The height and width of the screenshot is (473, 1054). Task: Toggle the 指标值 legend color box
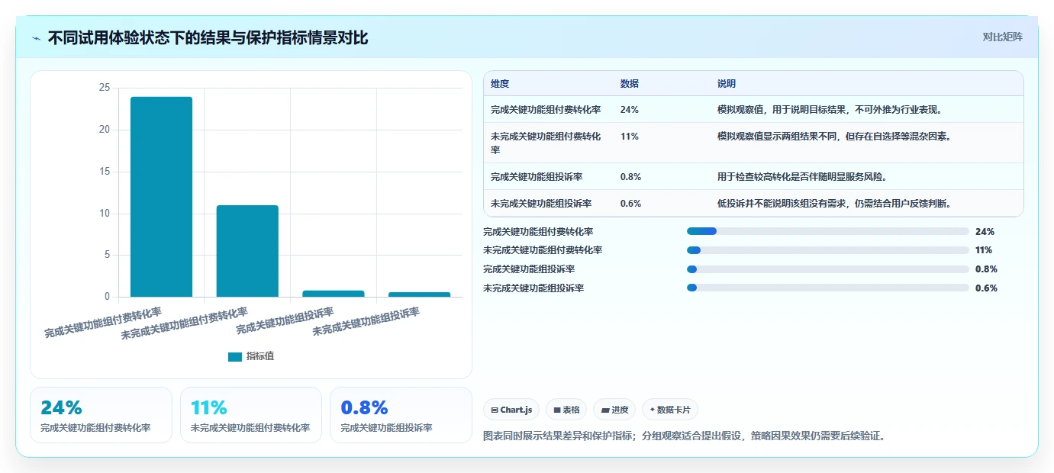[x=235, y=356]
